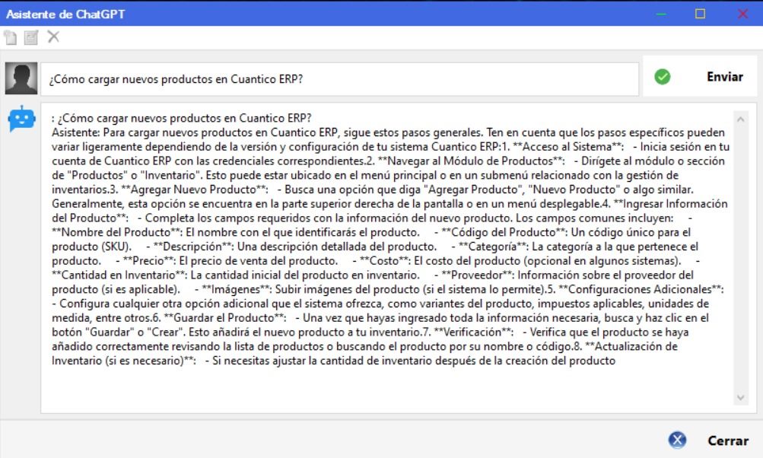Click the blue X icon beside Cerrar
This screenshot has width=763, height=458.
(677, 440)
